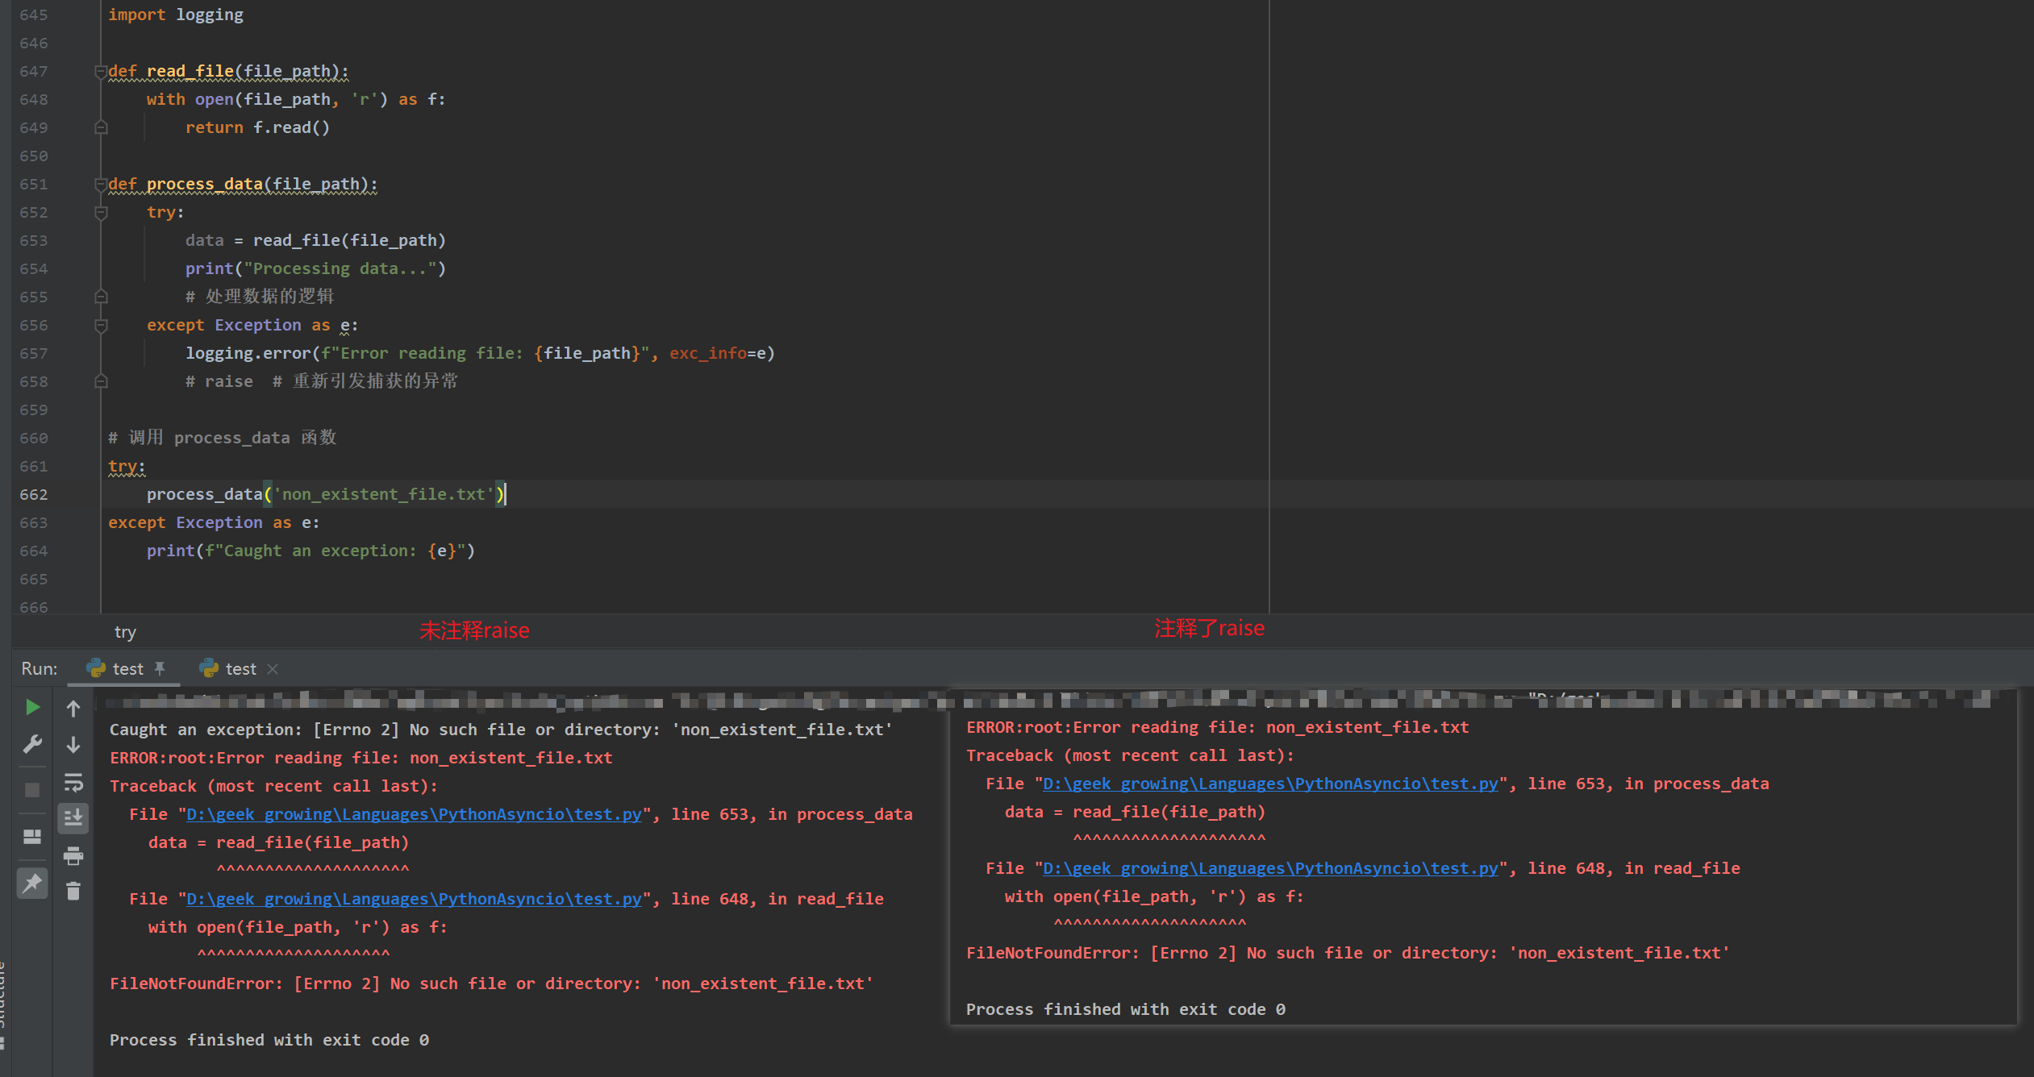Screen dimensions: 2034x1077
Task: Click the Down the stack trace arrow
Action: (x=73, y=744)
